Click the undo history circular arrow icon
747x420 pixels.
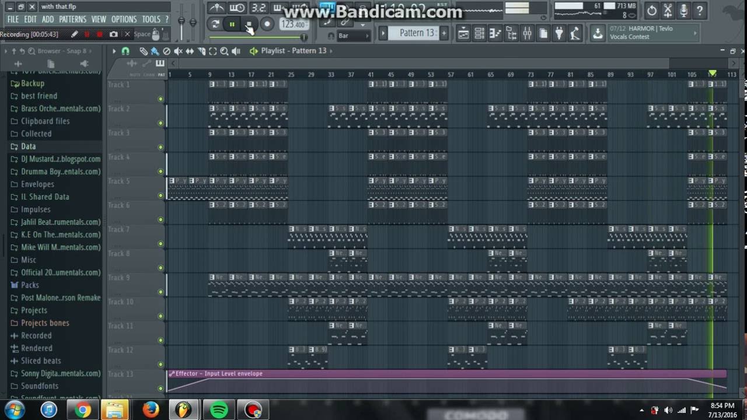pos(652,10)
